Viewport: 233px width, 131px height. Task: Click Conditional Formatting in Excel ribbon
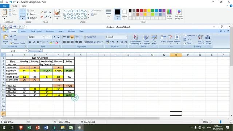[x=135, y=40]
